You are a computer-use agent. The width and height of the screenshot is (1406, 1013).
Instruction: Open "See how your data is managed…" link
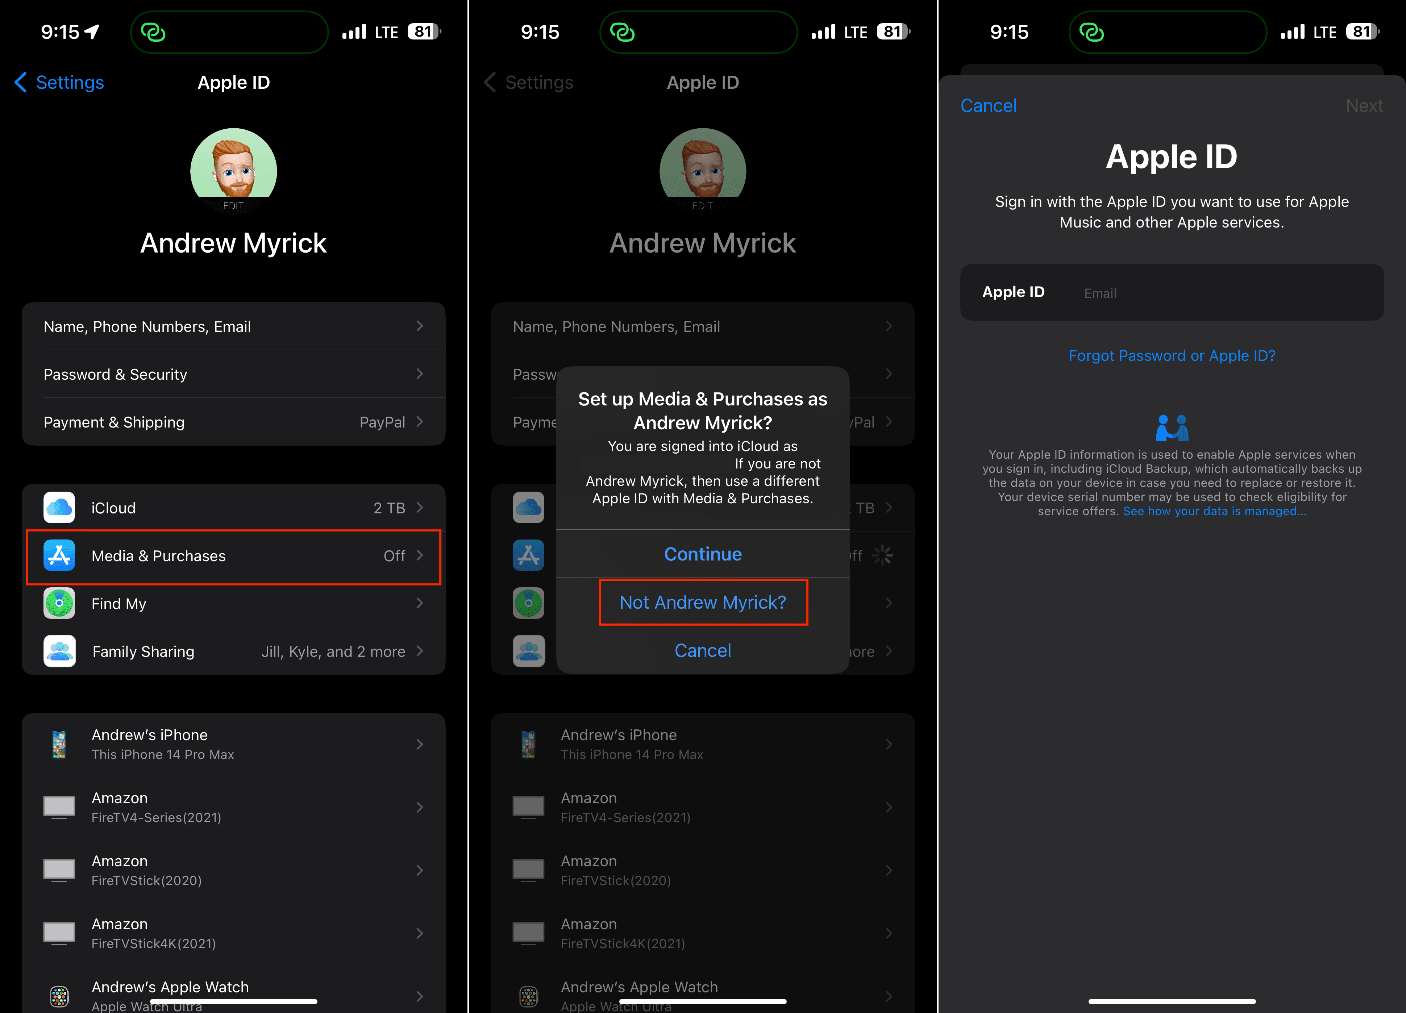pos(1214,512)
